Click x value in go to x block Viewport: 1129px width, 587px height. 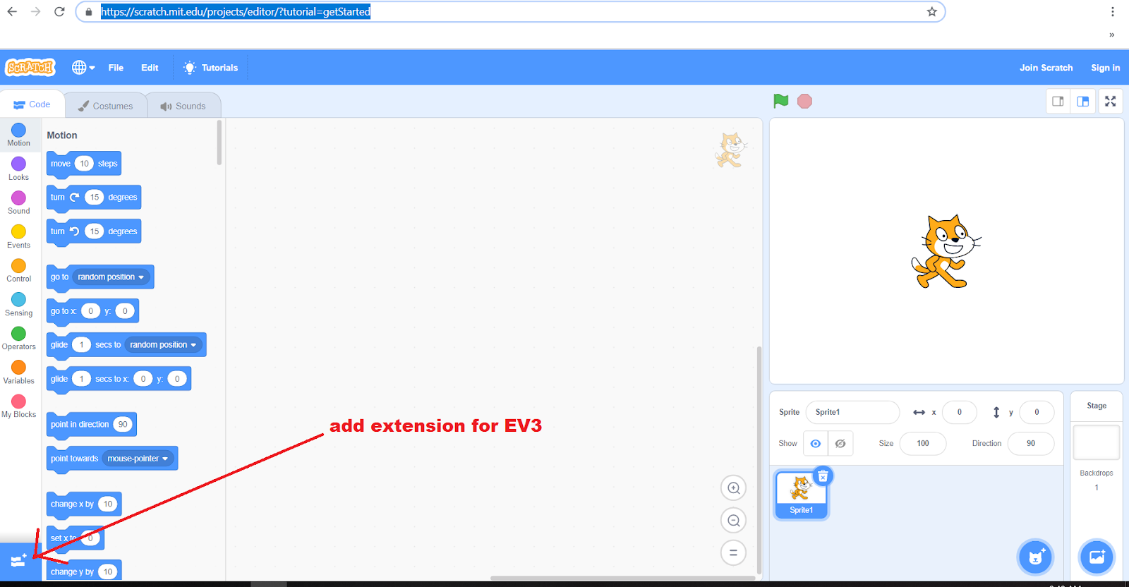click(x=90, y=311)
